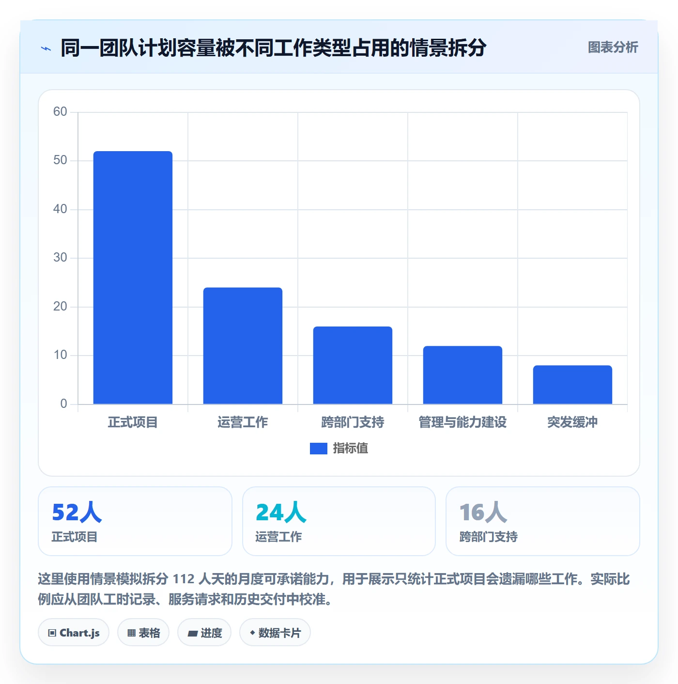This screenshot has height=684, width=678.
Task: Click the y-axis value 60
Action: (60, 112)
